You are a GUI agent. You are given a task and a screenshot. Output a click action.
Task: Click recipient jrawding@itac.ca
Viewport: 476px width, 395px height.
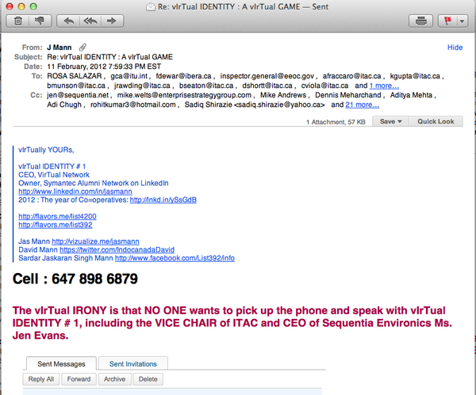pos(142,85)
